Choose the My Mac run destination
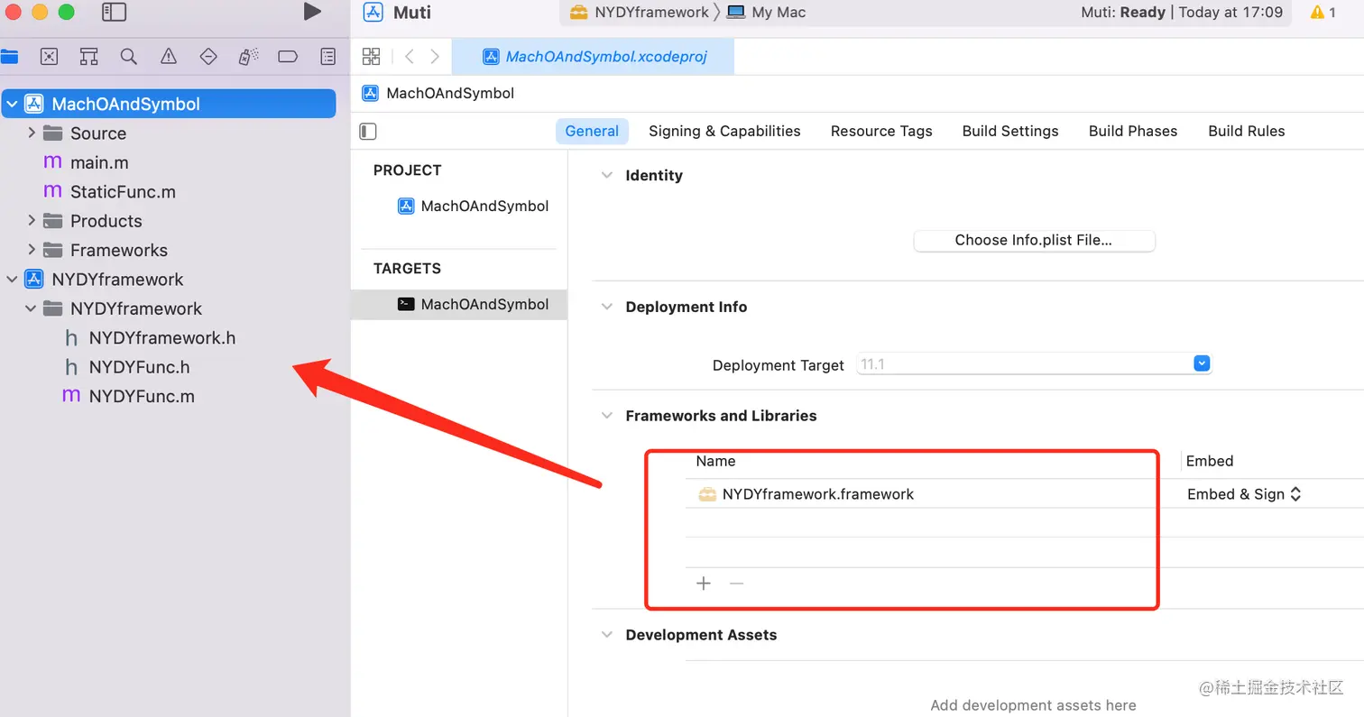This screenshot has height=717, width=1364. click(x=766, y=13)
